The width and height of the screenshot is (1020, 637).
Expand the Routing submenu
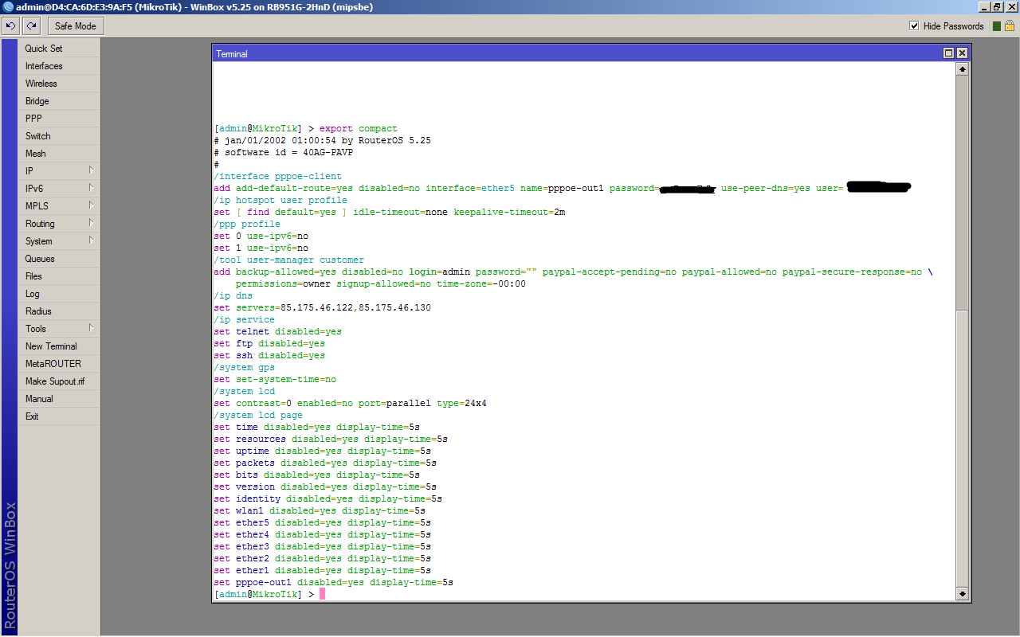[x=59, y=224]
